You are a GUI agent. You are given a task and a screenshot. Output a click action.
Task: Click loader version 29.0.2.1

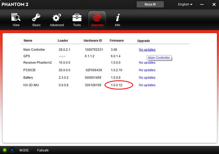[x=64, y=50]
